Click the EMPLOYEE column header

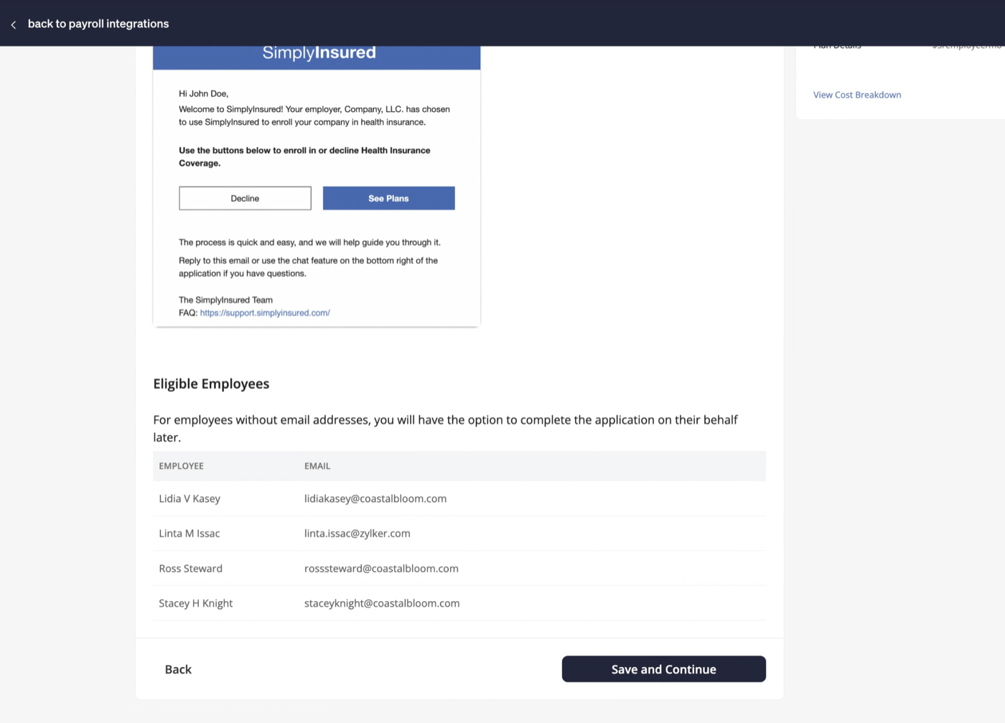click(x=181, y=466)
